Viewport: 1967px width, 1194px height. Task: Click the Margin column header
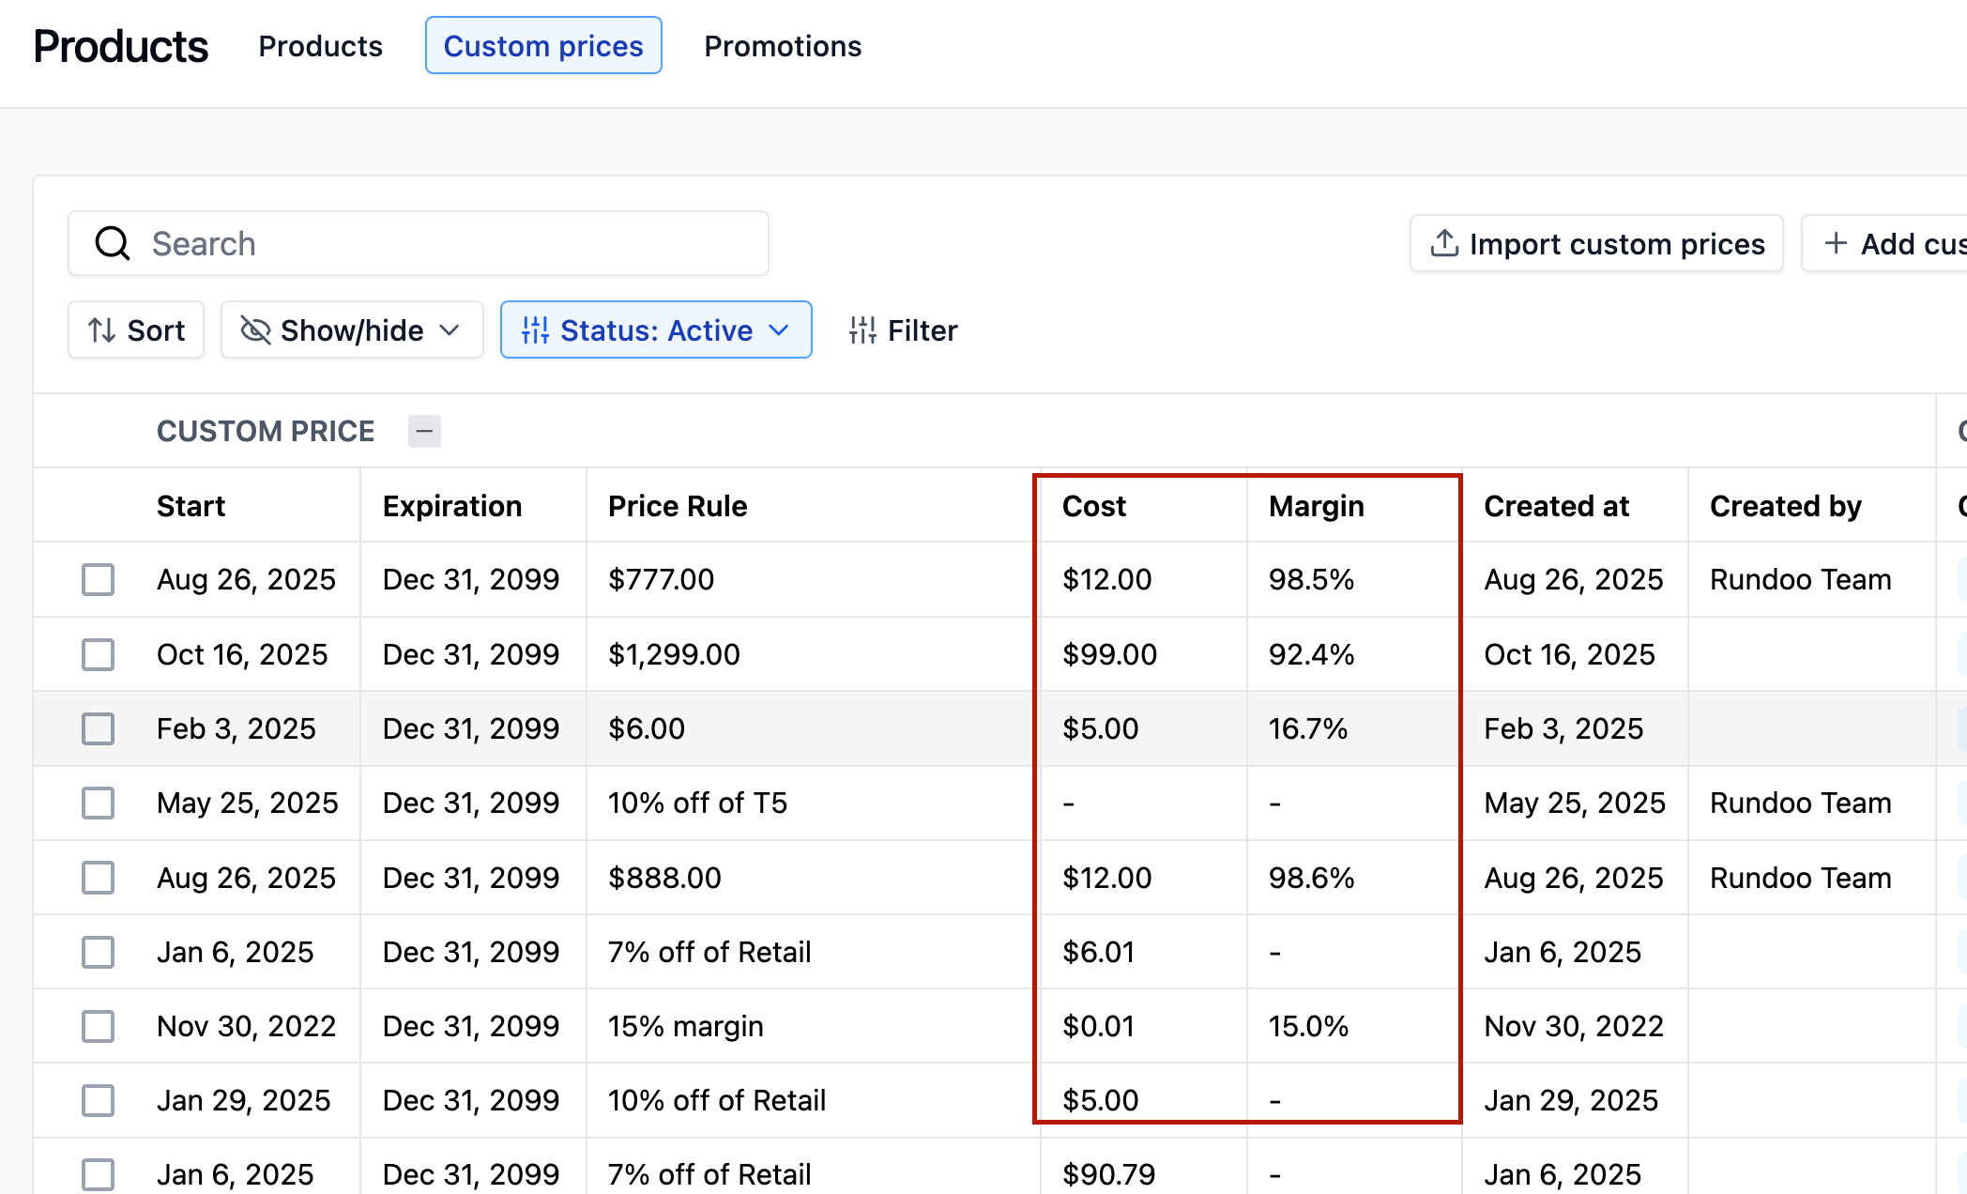pos(1316,506)
